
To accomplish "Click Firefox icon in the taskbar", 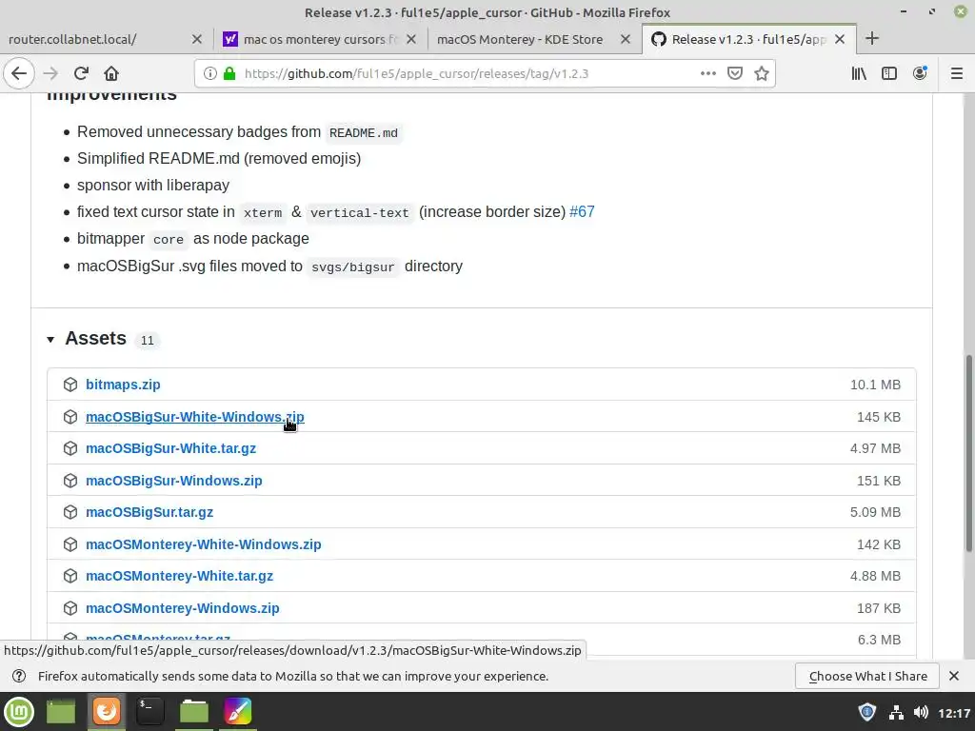I will click(x=107, y=711).
